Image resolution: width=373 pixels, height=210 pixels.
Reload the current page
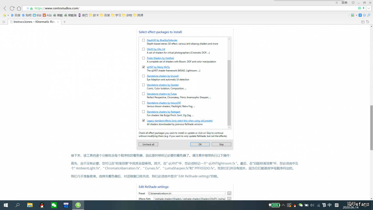coord(12,8)
